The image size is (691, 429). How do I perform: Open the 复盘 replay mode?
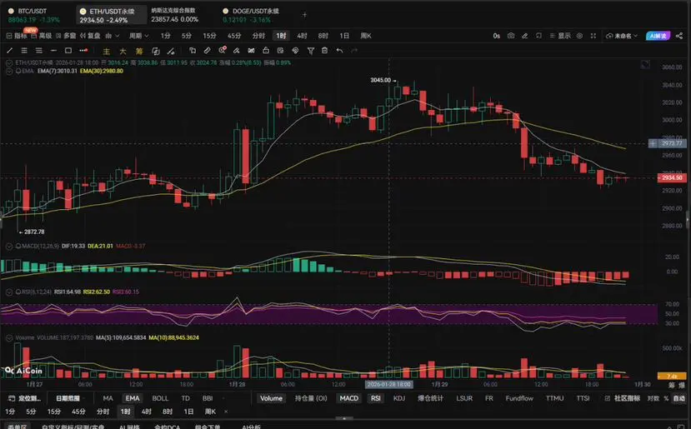click(x=90, y=36)
